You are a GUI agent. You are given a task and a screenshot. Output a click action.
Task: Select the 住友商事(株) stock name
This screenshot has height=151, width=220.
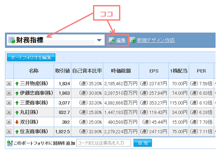[x=34, y=131]
